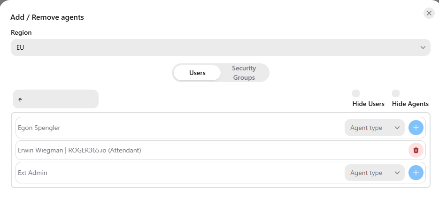Click the chevron arrow in the Region field
Image resolution: width=439 pixels, height=205 pixels.
(x=423, y=47)
